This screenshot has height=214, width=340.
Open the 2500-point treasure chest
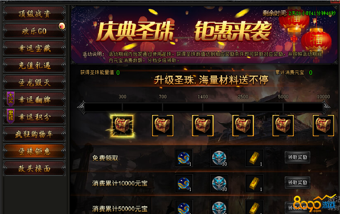[243, 126]
